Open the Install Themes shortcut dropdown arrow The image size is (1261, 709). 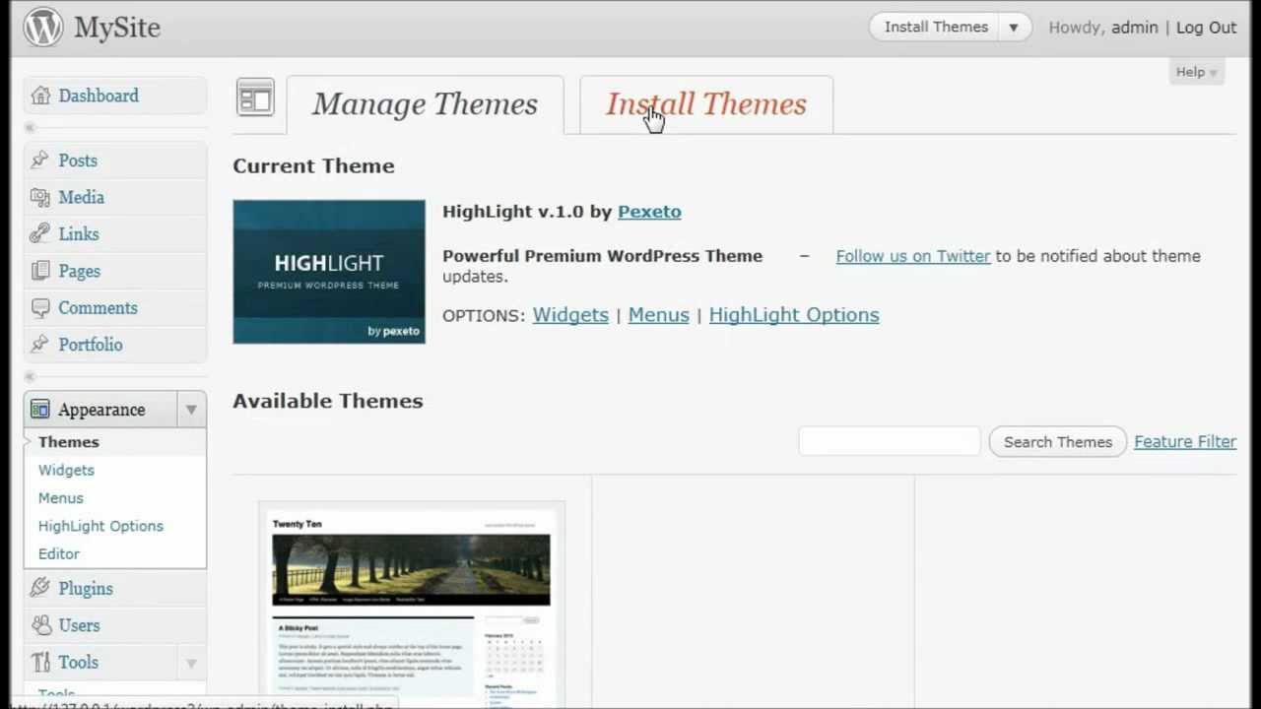1014,28
